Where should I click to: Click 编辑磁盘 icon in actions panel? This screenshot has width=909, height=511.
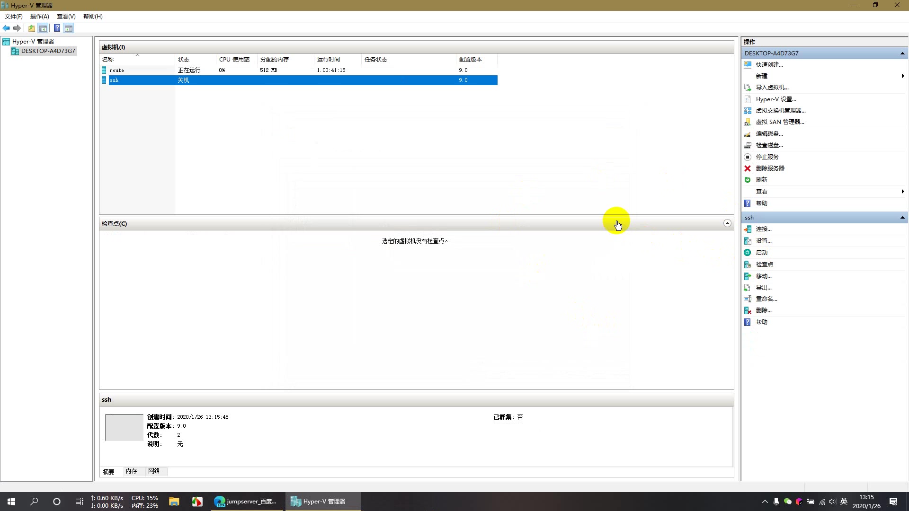point(748,133)
